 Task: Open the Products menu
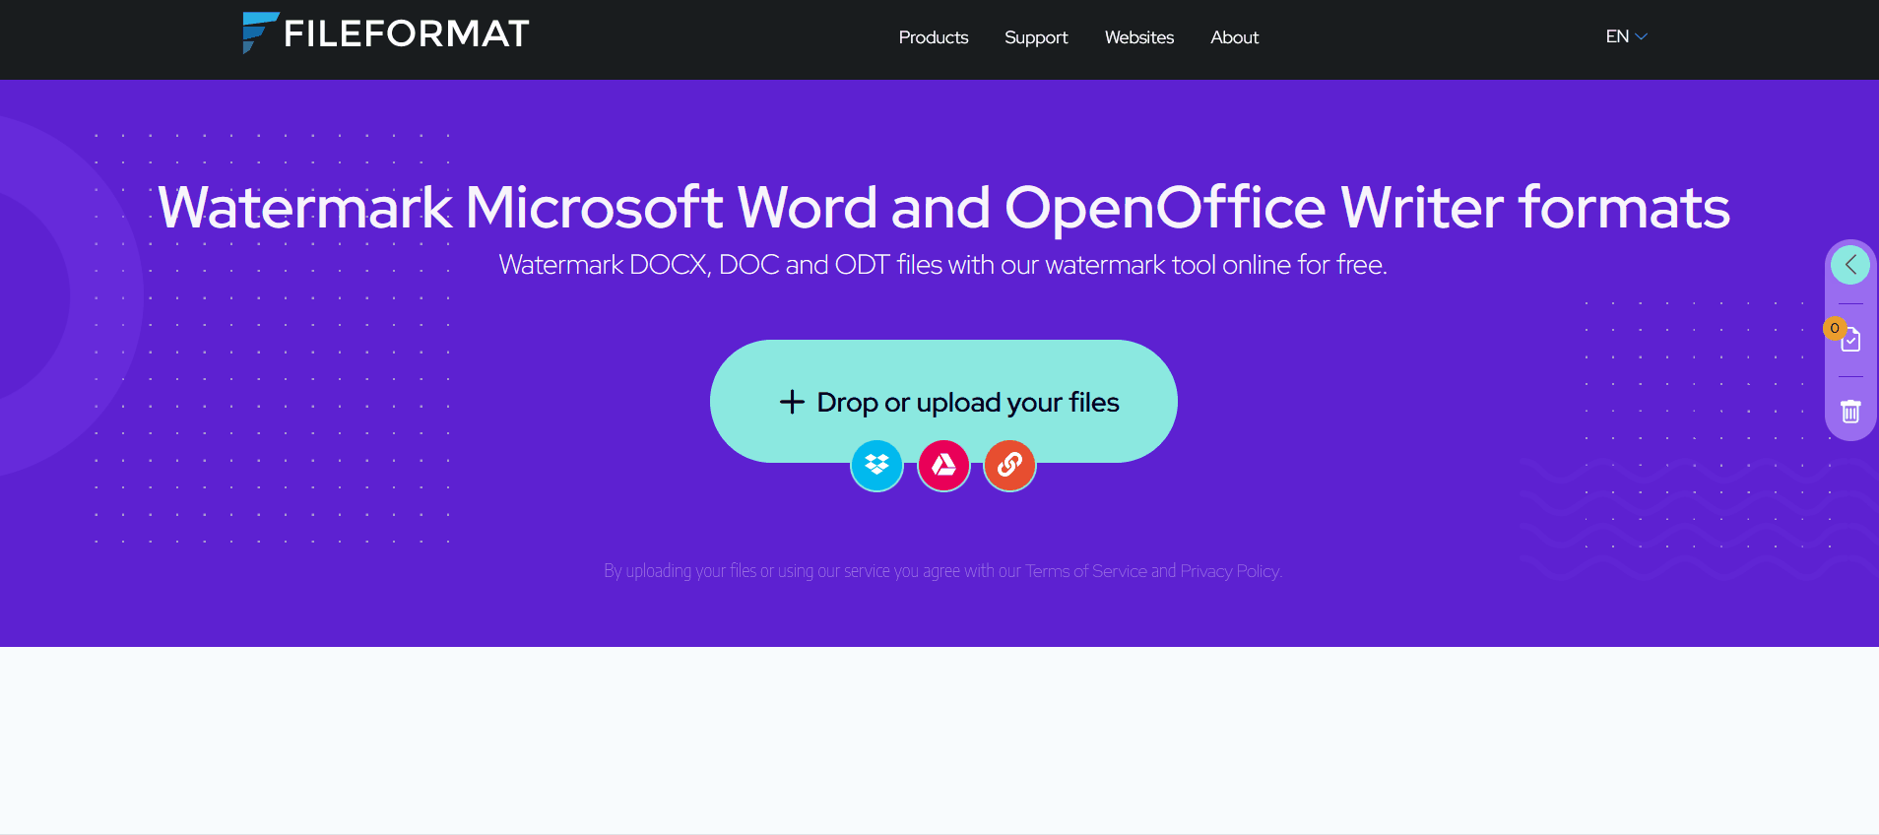coord(933,37)
